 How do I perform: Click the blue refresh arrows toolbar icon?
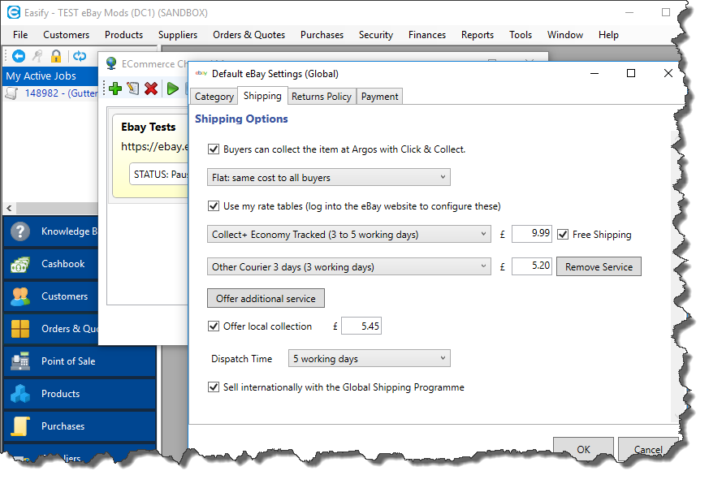80,56
